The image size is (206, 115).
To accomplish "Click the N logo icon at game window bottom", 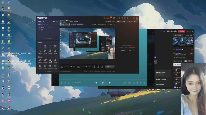I will (x=175, y=87).
